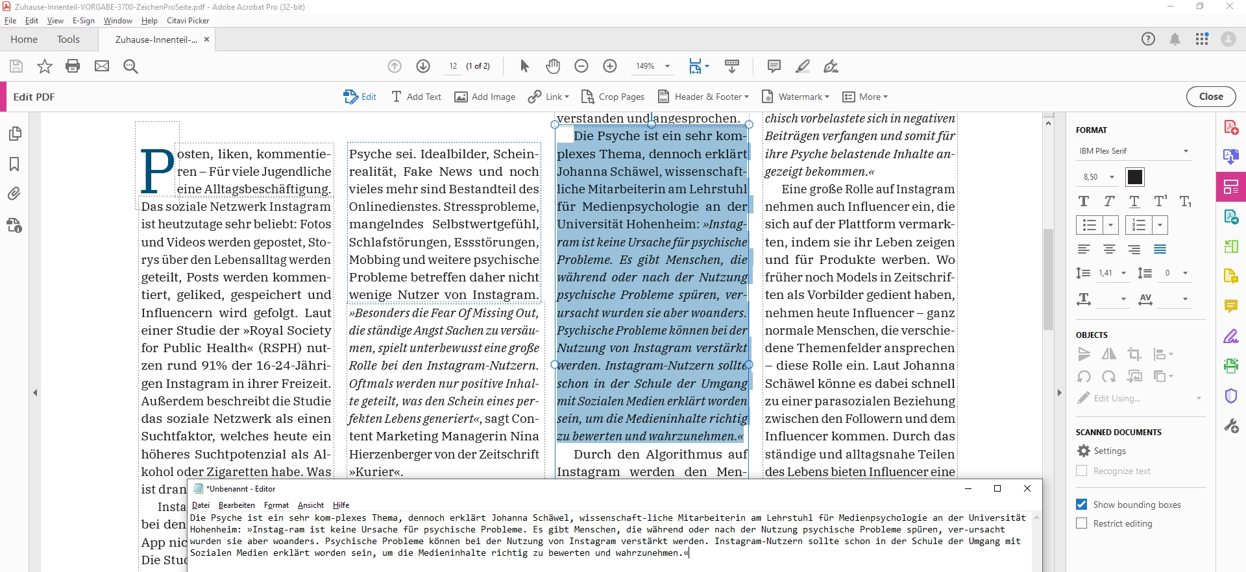Open the Page Thumbnails panel
The image size is (1246, 572).
coord(14,134)
